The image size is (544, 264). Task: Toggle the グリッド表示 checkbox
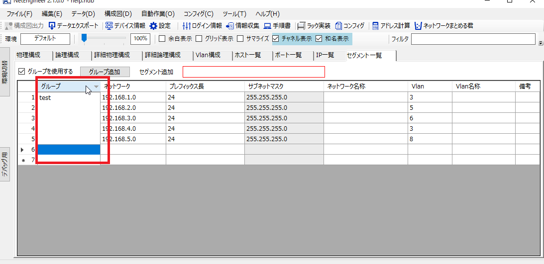coord(199,39)
